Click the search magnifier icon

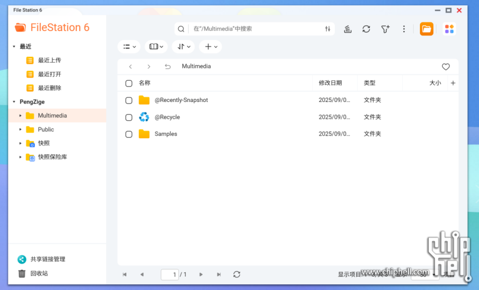(x=181, y=29)
